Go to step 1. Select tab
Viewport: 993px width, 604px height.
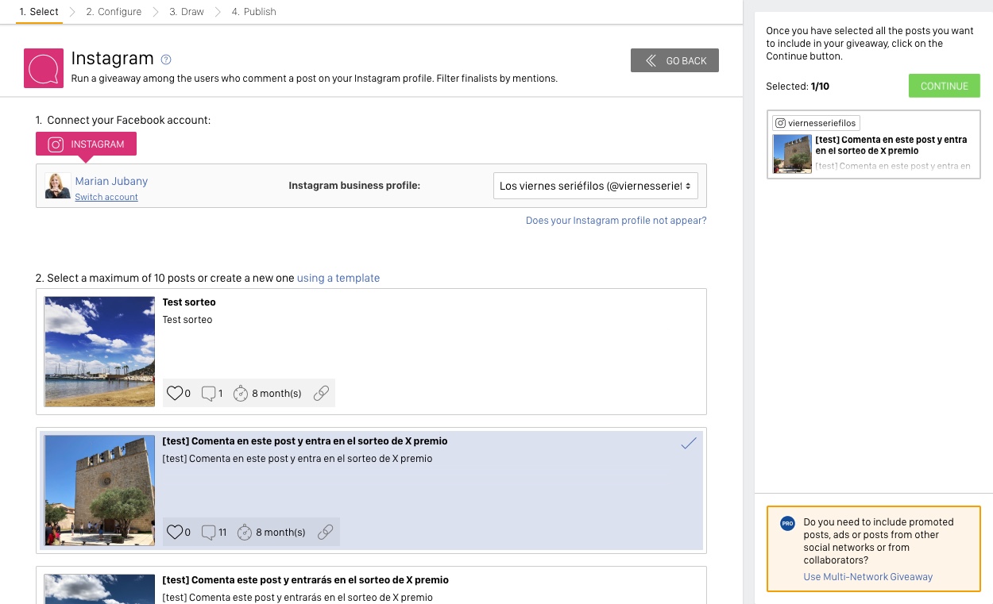pos(39,12)
